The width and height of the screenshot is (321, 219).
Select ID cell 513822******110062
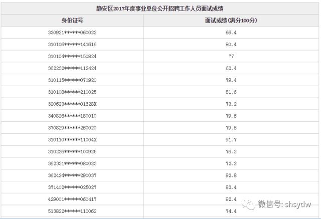click(72, 211)
